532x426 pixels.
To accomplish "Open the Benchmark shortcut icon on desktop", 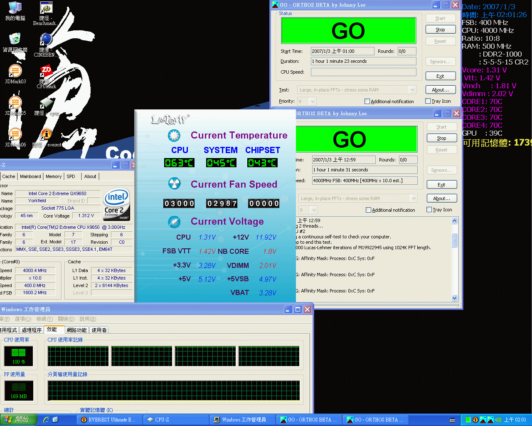I will point(46,8).
